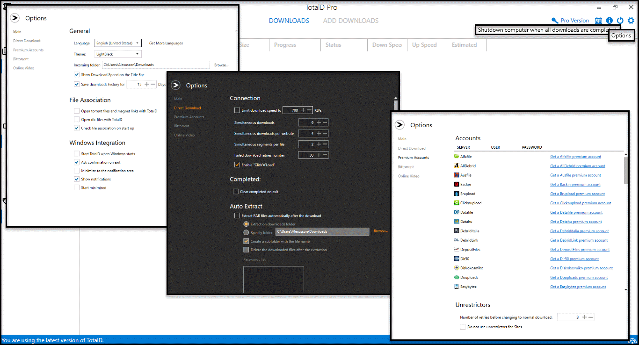Select the Ausfile server icon
639x345 pixels.
pos(457,175)
